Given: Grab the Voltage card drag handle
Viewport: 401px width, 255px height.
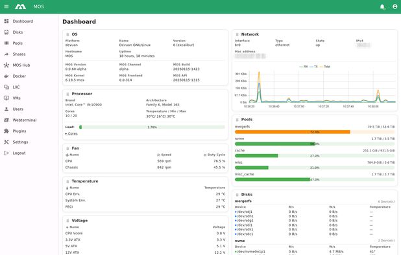Looking at the screenshot, I should (x=67, y=221).
